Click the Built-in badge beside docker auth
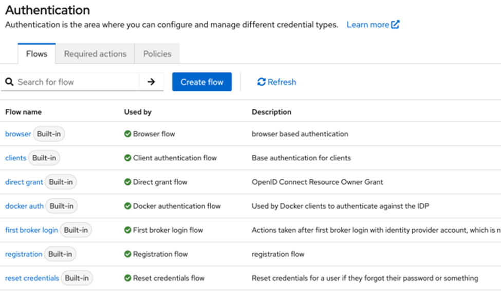This screenshot has height=302, width=501. (62, 206)
